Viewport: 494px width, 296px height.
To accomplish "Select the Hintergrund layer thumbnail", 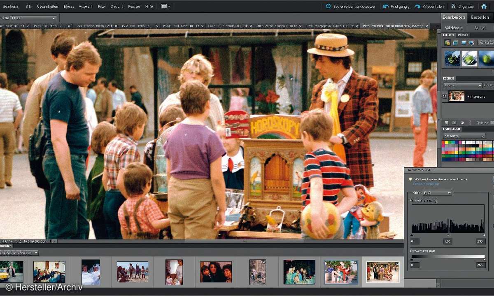I will [x=457, y=96].
